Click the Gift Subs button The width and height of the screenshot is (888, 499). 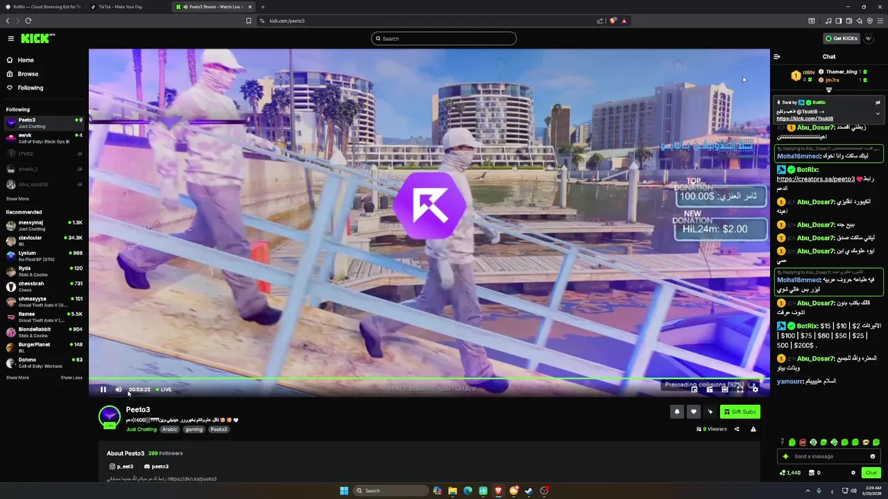click(740, 412)
